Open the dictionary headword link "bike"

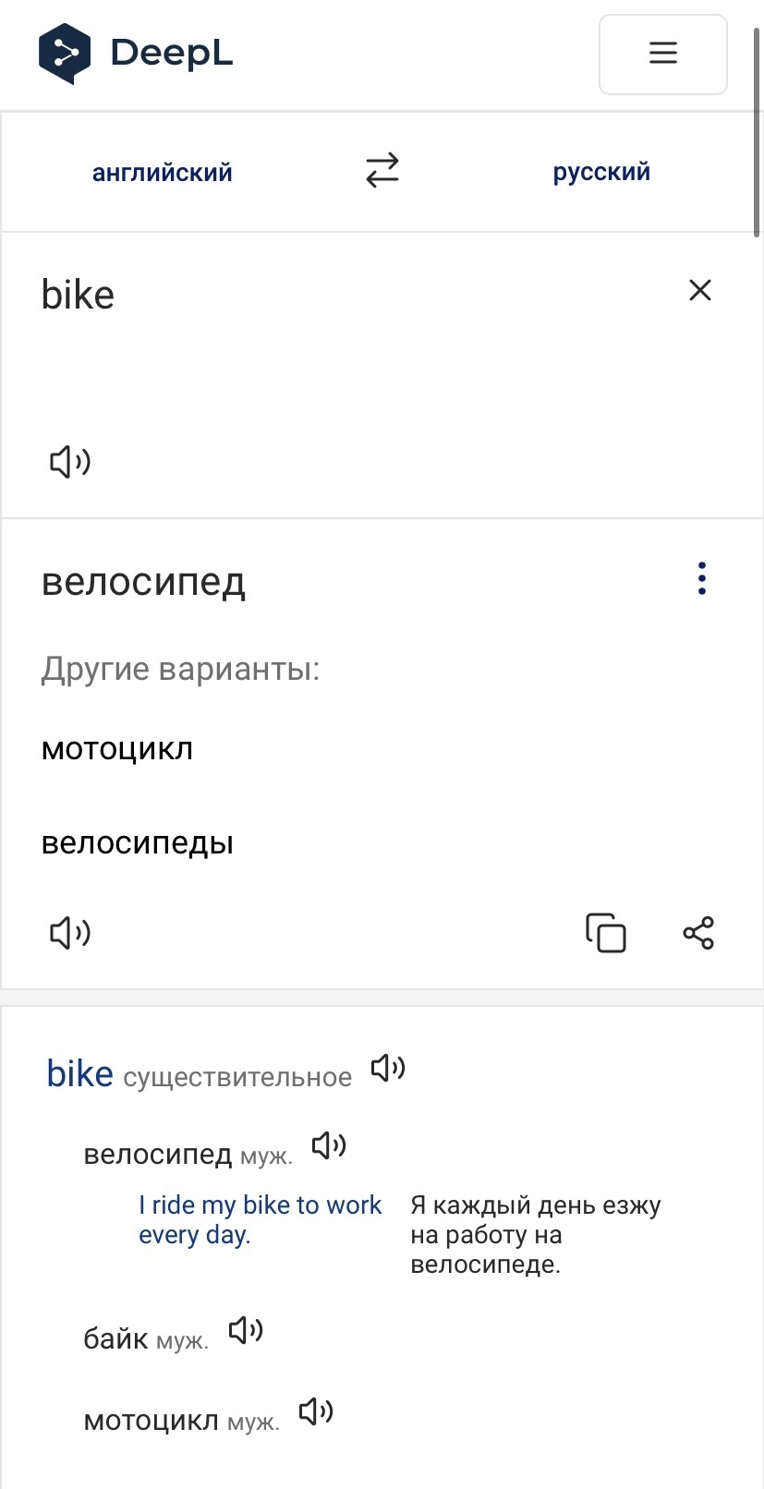point(80,1074)
